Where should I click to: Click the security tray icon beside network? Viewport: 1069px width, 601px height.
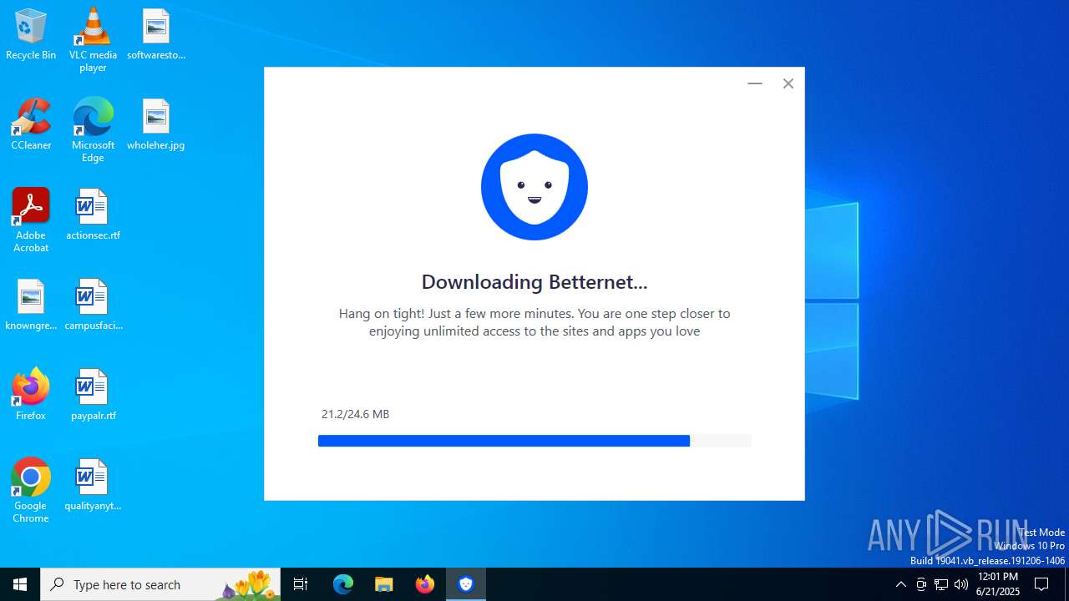click(x=921, y=584)
